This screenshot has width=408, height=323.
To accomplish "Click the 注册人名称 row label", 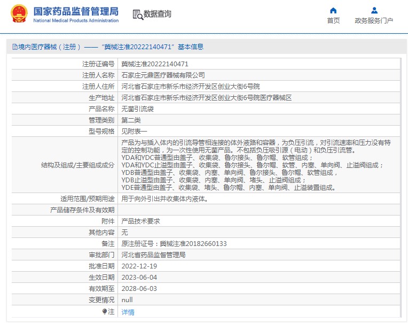I will tap(98, 75).
